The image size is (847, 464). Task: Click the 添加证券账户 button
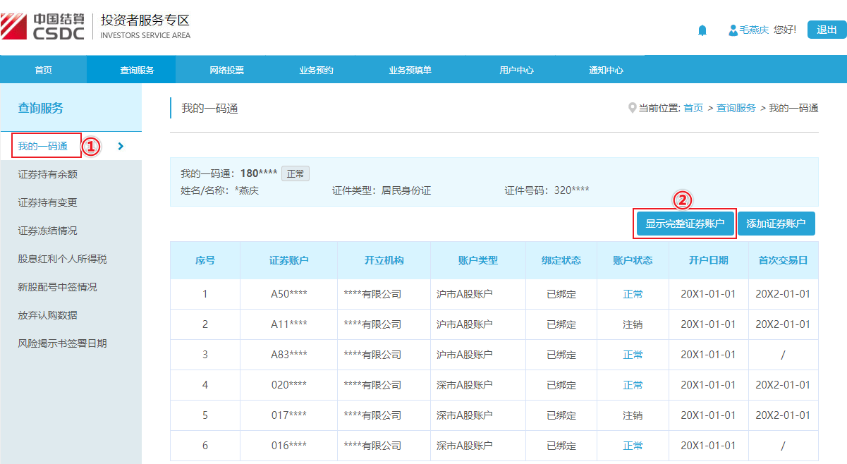tap(776, 224)
